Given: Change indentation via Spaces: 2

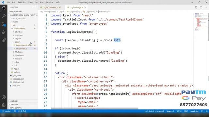Looking at the screenshot, I should coord(170,111).
